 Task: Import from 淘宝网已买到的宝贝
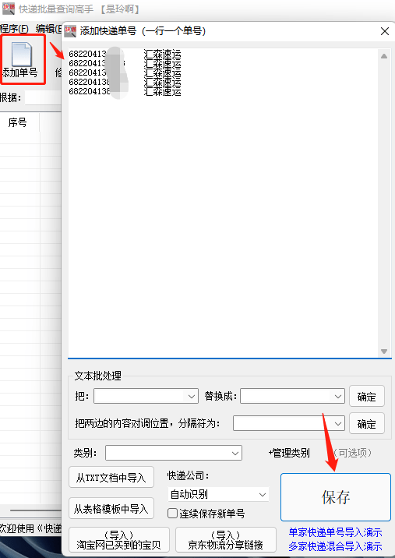point(119,540)
